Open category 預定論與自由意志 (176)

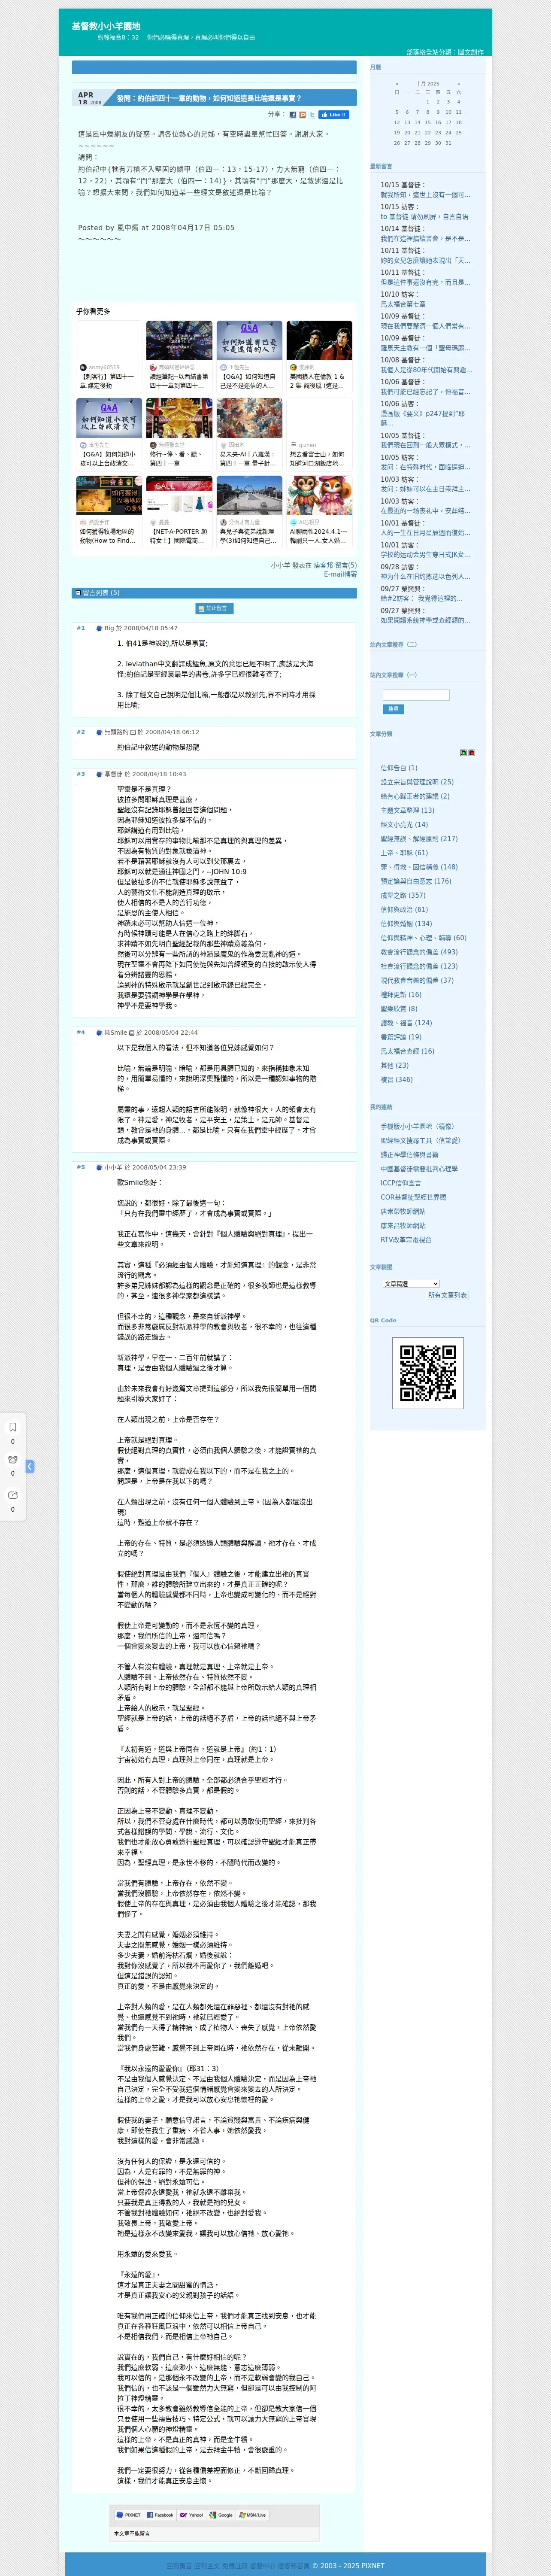coord(416,881)
